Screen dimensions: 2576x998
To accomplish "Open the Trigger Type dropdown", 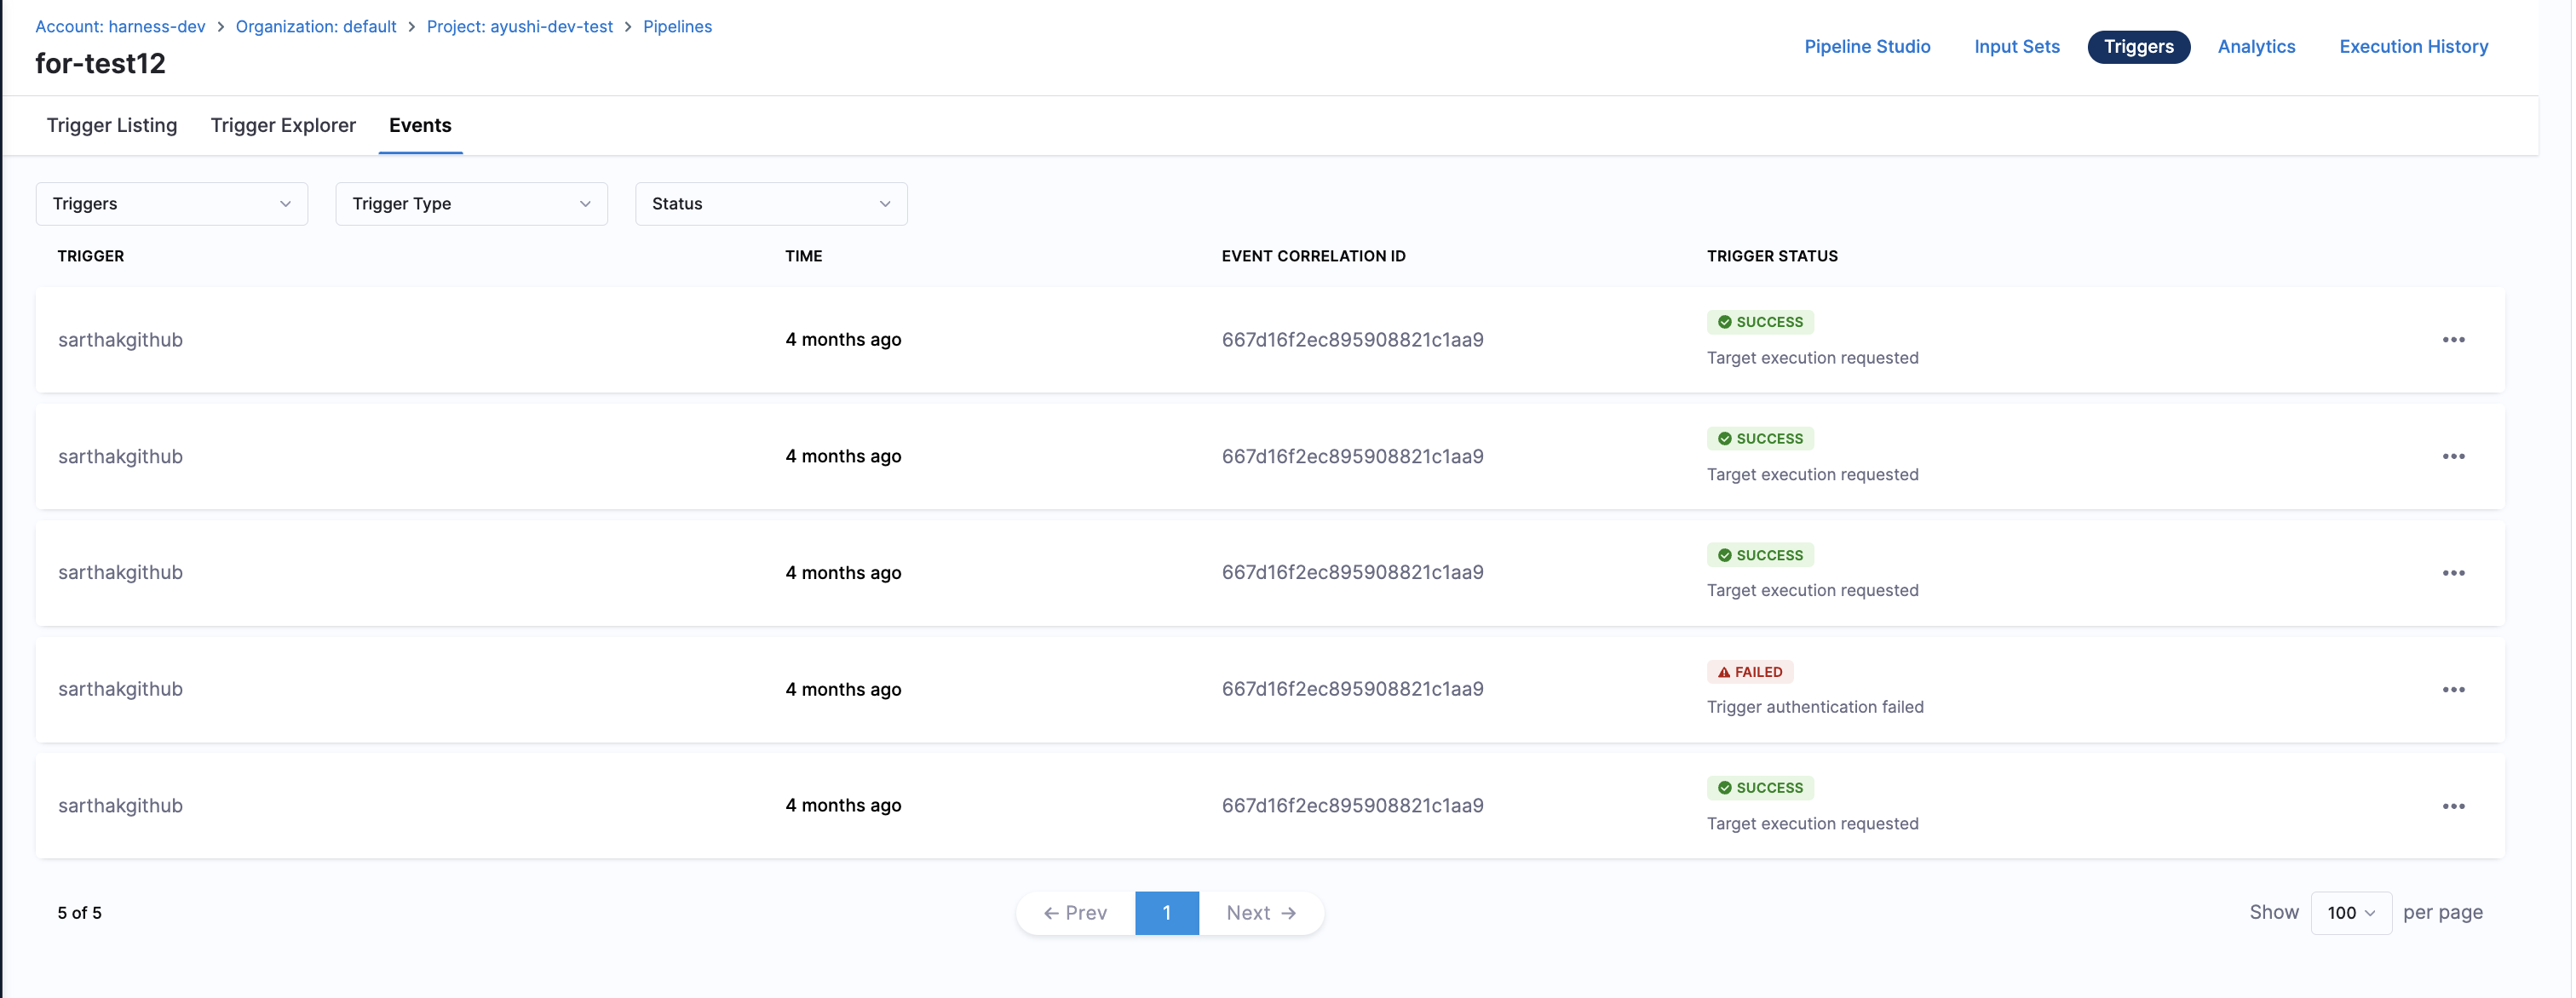I will 471,204.
